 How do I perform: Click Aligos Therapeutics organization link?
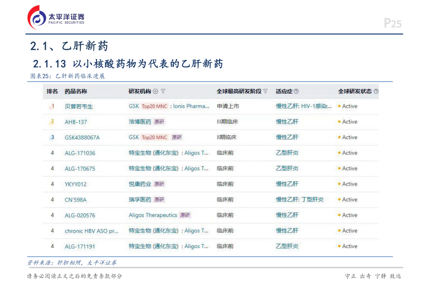pos(153,215)
